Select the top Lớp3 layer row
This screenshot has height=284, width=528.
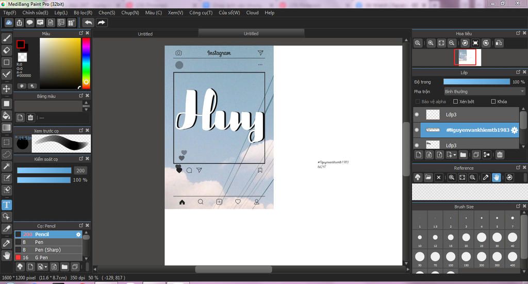click(x=466, y=114)
